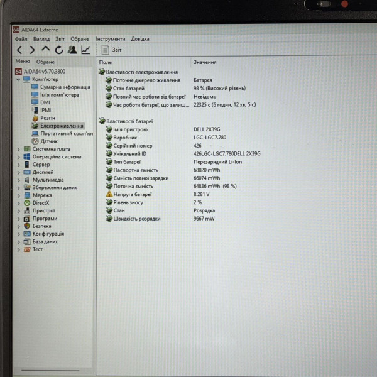Select the Властивості електроживлення group row
Viewport: 377px width, 377px height.
pyautogui.click(x=138, y=72)
